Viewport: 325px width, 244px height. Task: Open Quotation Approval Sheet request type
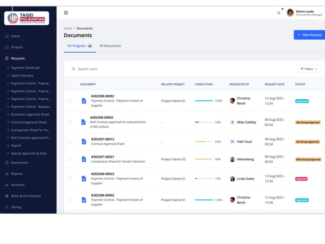tap(30, 115)
